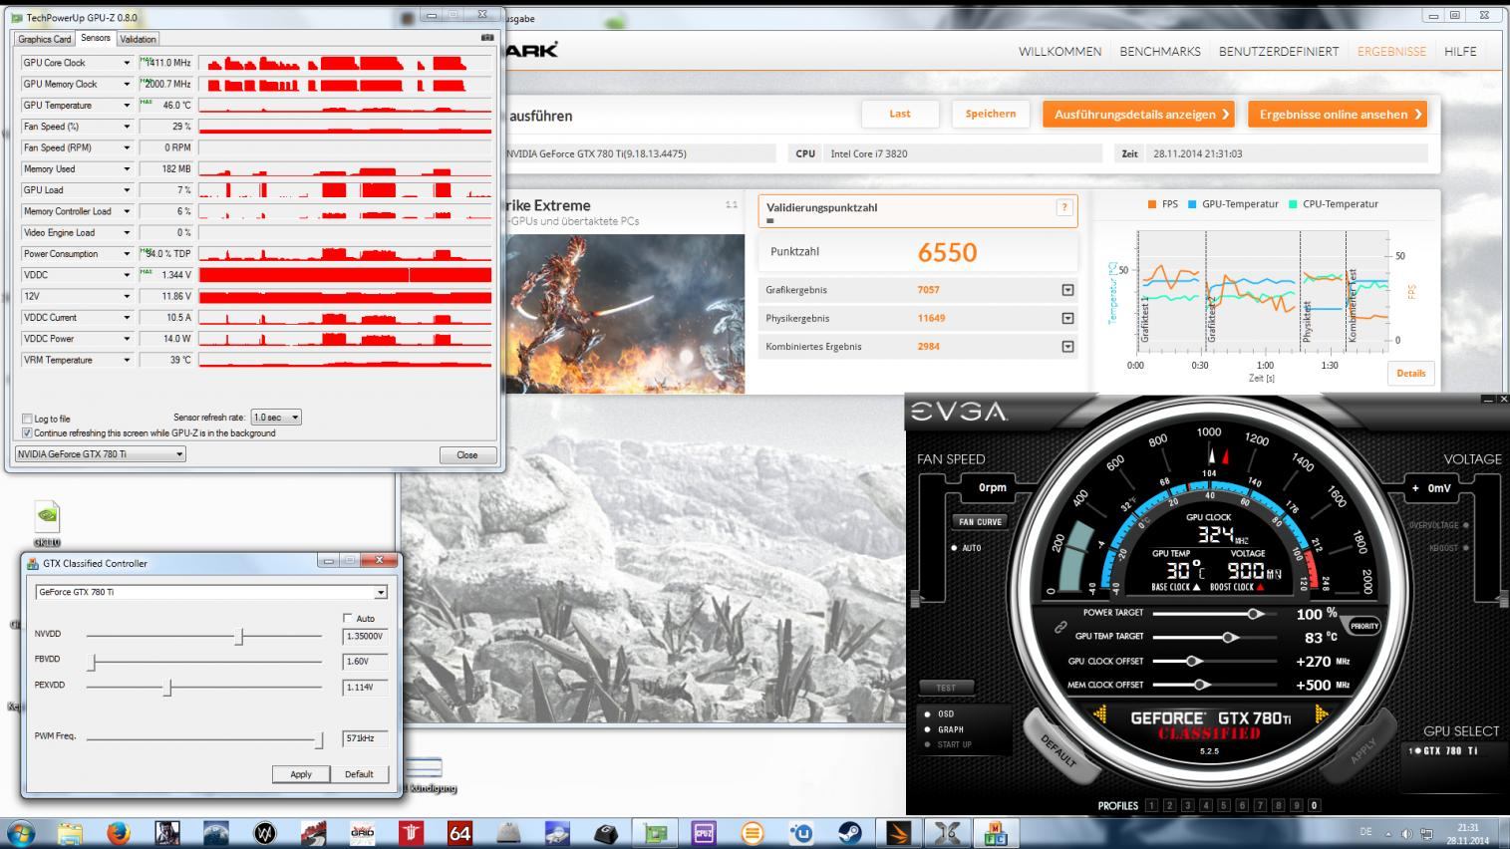This screenshot has width=1510, height=849.
Task: Select profile slot 5 in Precision X
Action: [x=1224, y=805]
